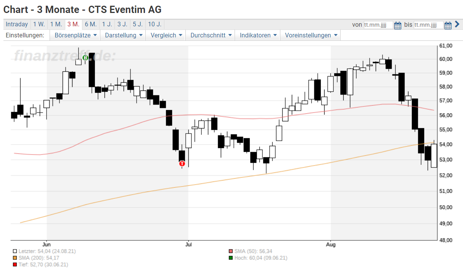Expand the Indikatoren dropdown
This screenshot has width=463, height=272.
coord(258,35)
